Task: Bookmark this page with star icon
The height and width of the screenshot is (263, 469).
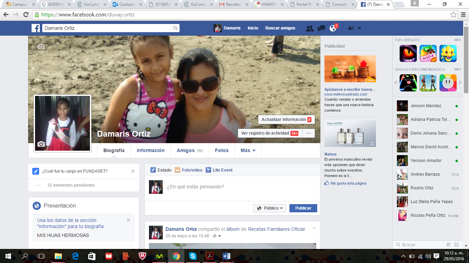Action: (x=454, y=15)
